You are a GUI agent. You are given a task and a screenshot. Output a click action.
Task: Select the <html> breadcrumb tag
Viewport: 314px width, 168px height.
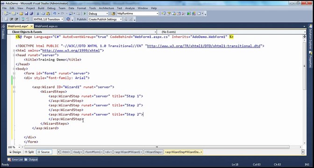click(66, 152)
